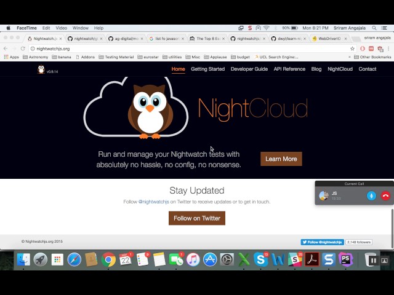
Task: Expand the Astronomy bookmarks folder
Action: point(36,57)
